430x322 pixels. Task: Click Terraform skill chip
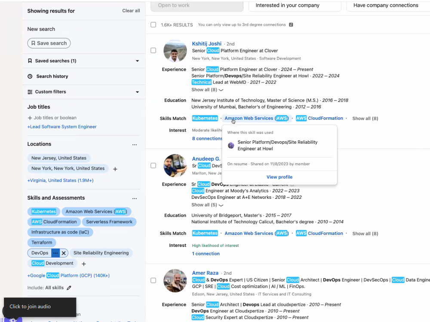[x=42, y=243]
